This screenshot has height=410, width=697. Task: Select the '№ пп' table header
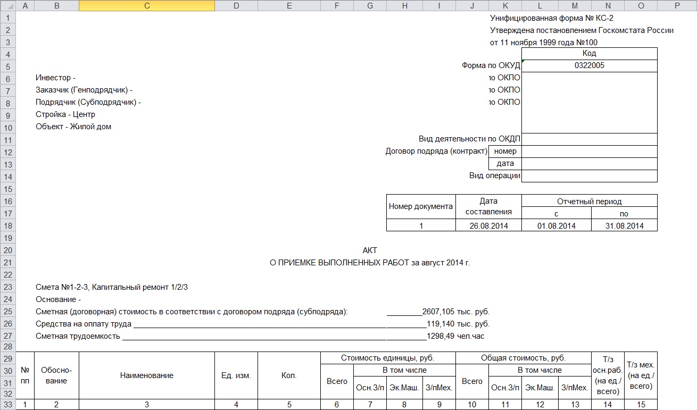[25, 375]
